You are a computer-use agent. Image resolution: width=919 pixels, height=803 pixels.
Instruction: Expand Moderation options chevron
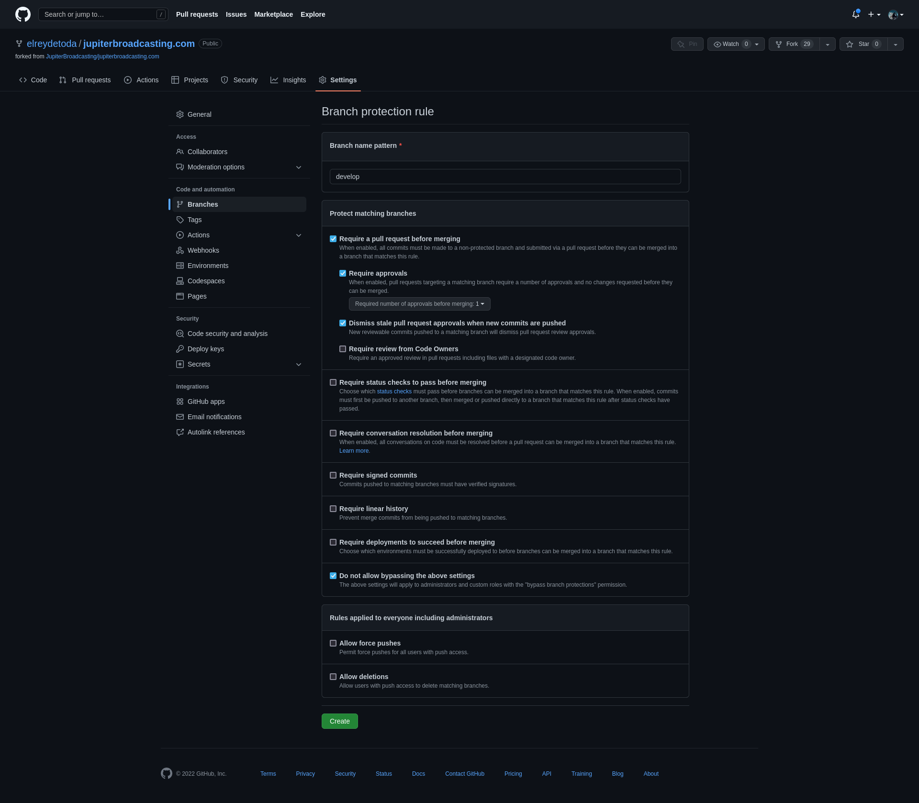pos(299,167)
